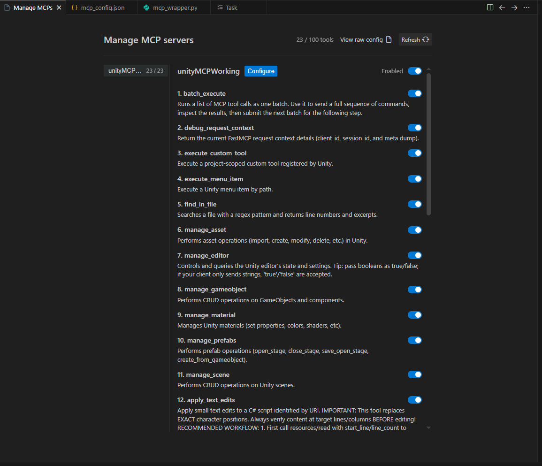The image size is (542, 466).
Task: Click the Python icon on mcp_wrapper.py tab
Action: (x=146, y=8)
